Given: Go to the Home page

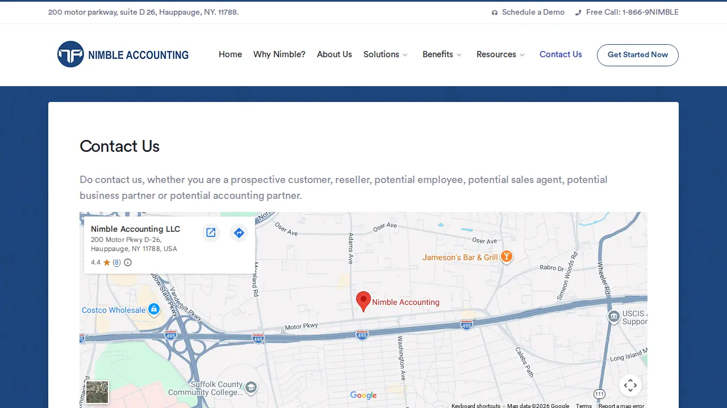Looking at the screenshot, I should point(230,54).
